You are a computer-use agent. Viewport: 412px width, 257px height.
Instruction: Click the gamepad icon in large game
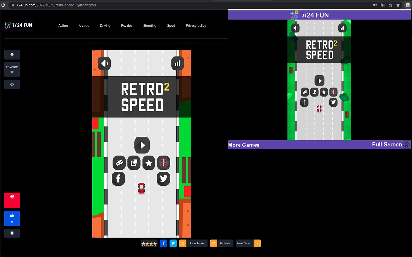119,163
